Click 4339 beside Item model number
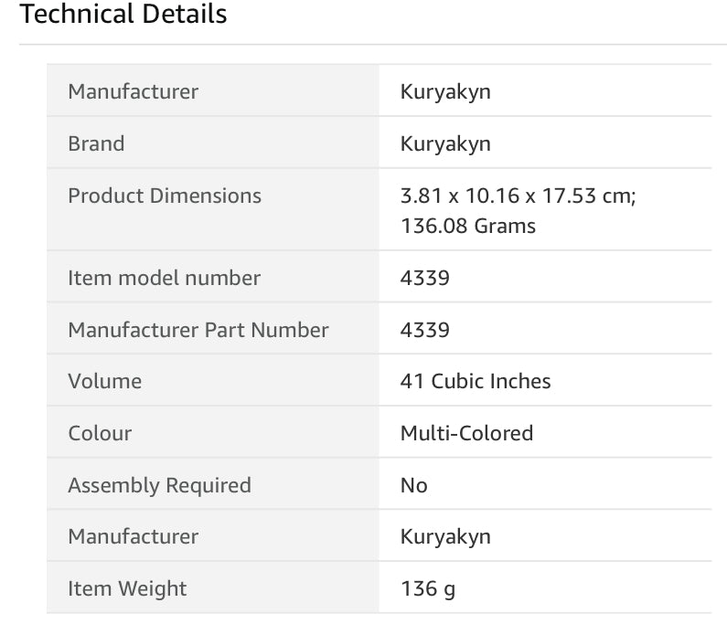 pyautogui.click(x=425, y=278)
